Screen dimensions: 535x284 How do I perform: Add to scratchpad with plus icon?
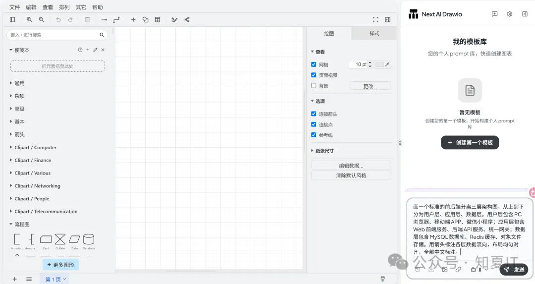click(88, 50)
